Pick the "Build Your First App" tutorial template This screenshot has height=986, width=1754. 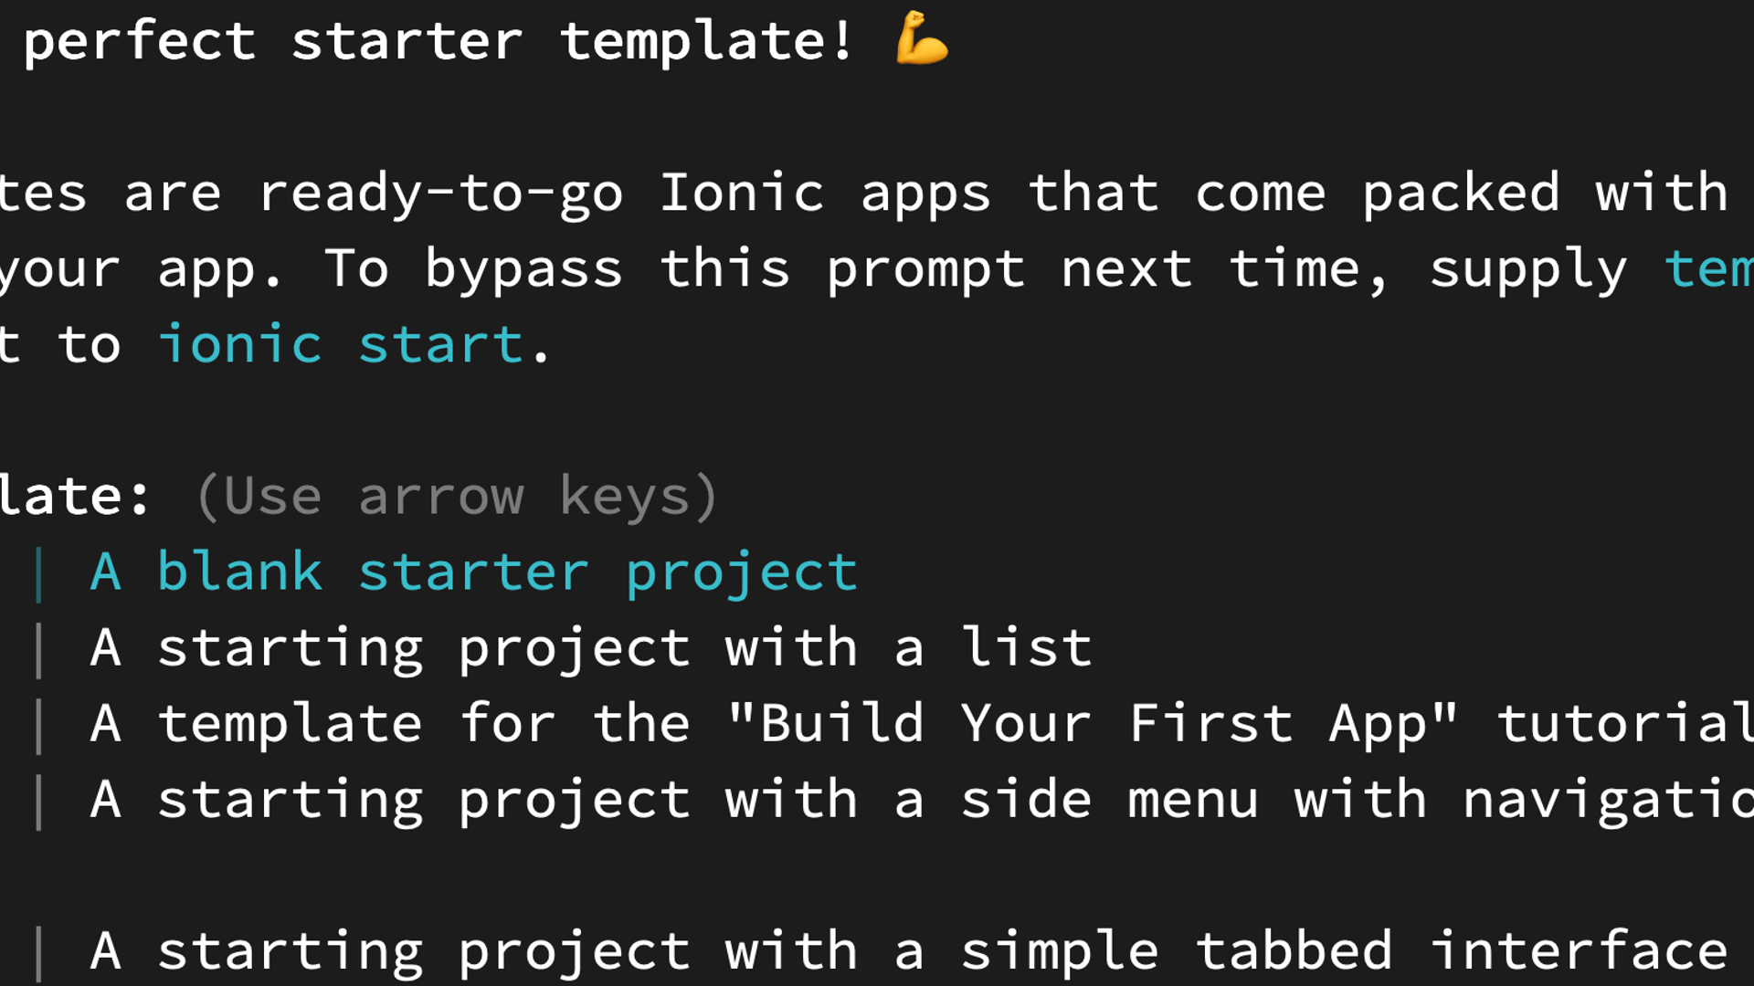(x=922, y=724)
